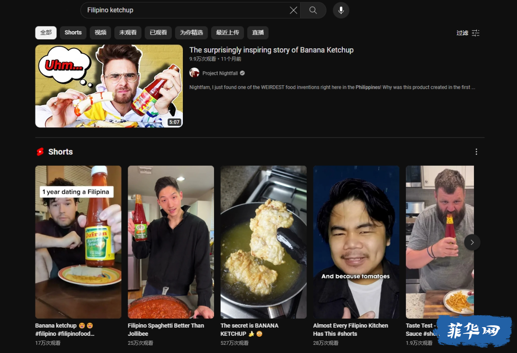This screenshot has height=353, width=517.
Task: Select the Shorts filter chip
Action: coord(73,33)
